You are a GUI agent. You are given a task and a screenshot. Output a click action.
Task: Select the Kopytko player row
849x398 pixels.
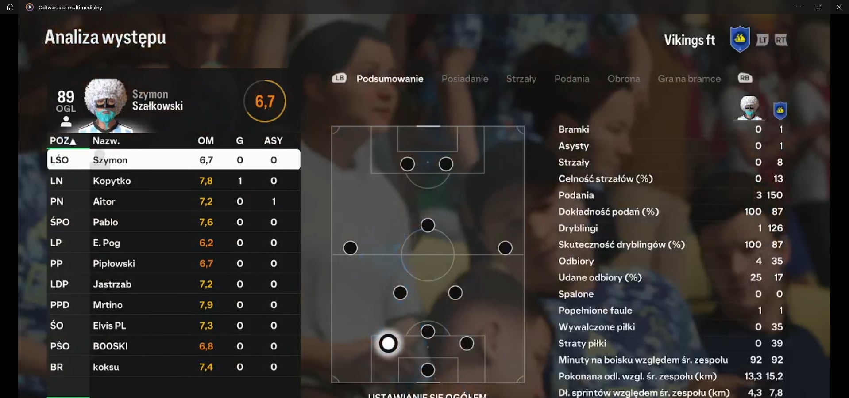tap(174, 181)
